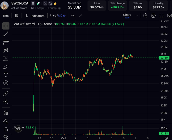Screen dimensions: 172x140
Task: Open quick search icon in toolbar
Action: (145, 16)
